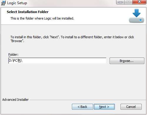Viewport: 147px width, 115px height.
Task: Click the "This is the folder where Logic will be installed" text
Action: (42, 18)
